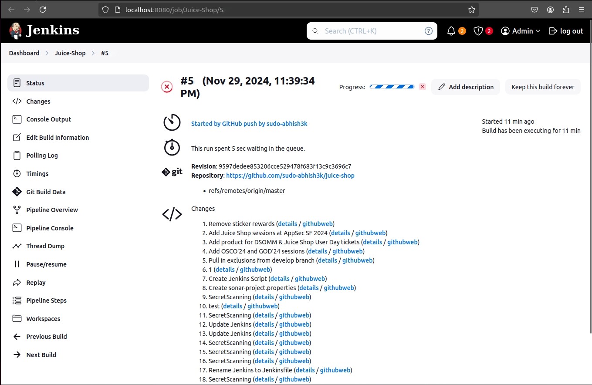Click the Pause/resume bars icon

(x=17, y=264)
